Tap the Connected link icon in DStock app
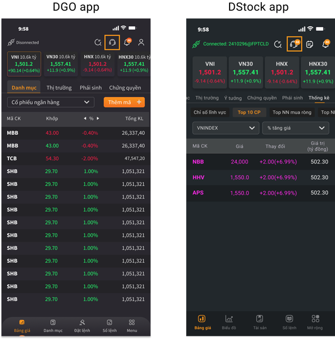The image size is (335, 339). [x=196, y=44]
